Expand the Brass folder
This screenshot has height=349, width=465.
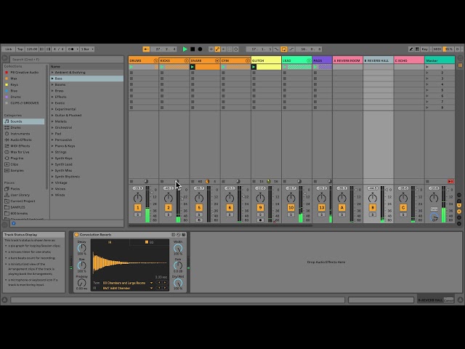(x=52, y=91)
